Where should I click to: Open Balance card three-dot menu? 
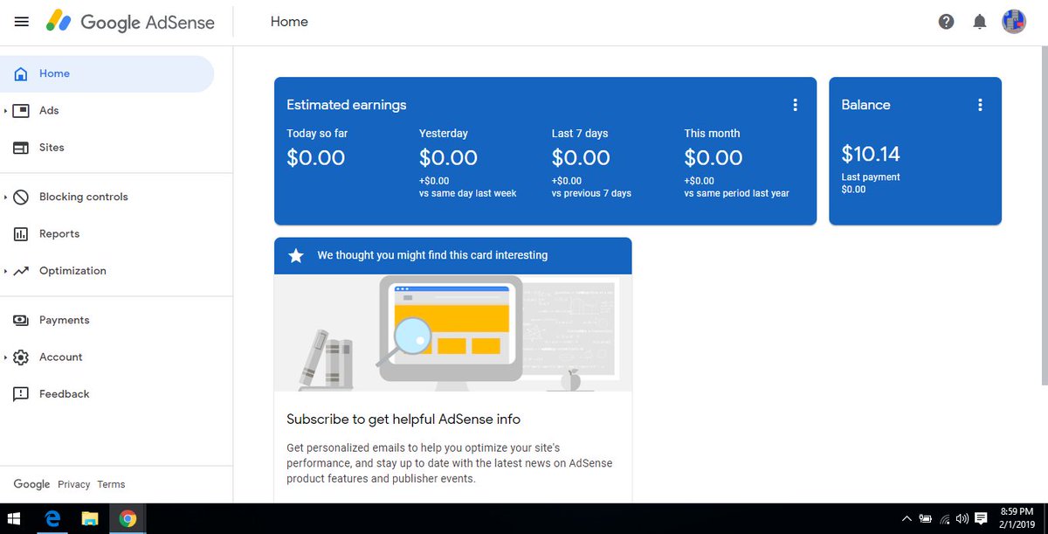(980, 105)
